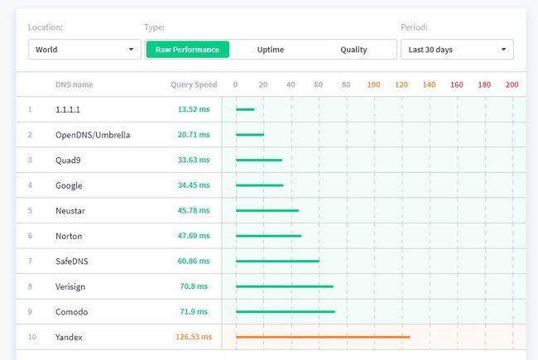538x360 pixels.
Task: Click the Location: label
Action: coord(46,27)
